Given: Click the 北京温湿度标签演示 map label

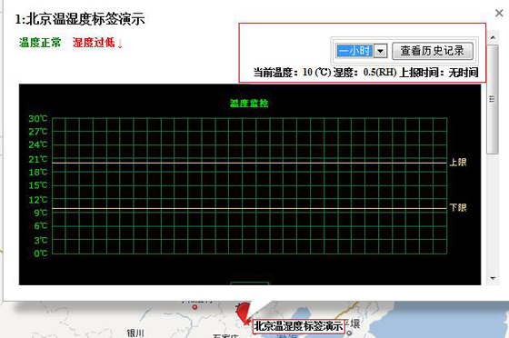Looking at the screenshot, I should tap(298, 326).
